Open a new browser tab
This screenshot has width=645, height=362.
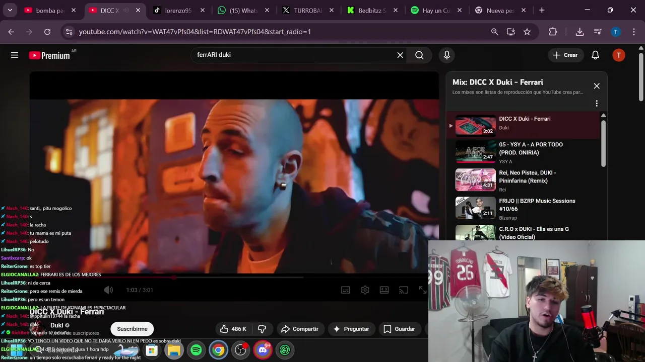point(542,10)
